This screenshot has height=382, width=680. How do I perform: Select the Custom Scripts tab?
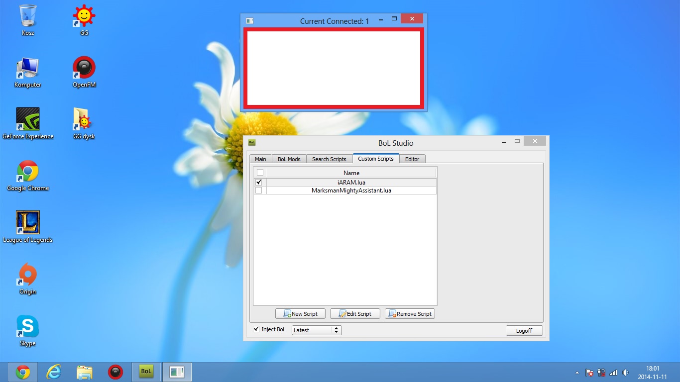(376, 159)
